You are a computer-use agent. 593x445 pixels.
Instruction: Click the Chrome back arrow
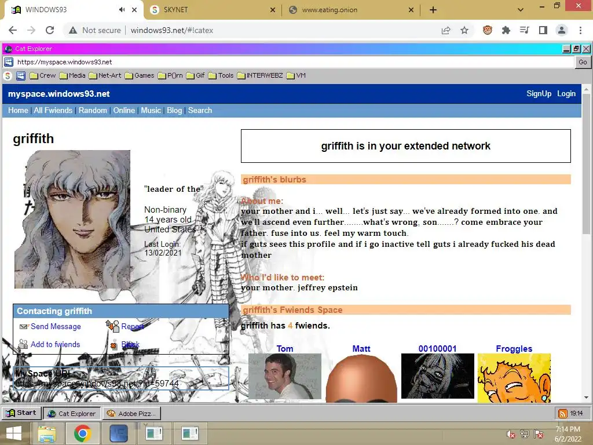click(13, 30)
